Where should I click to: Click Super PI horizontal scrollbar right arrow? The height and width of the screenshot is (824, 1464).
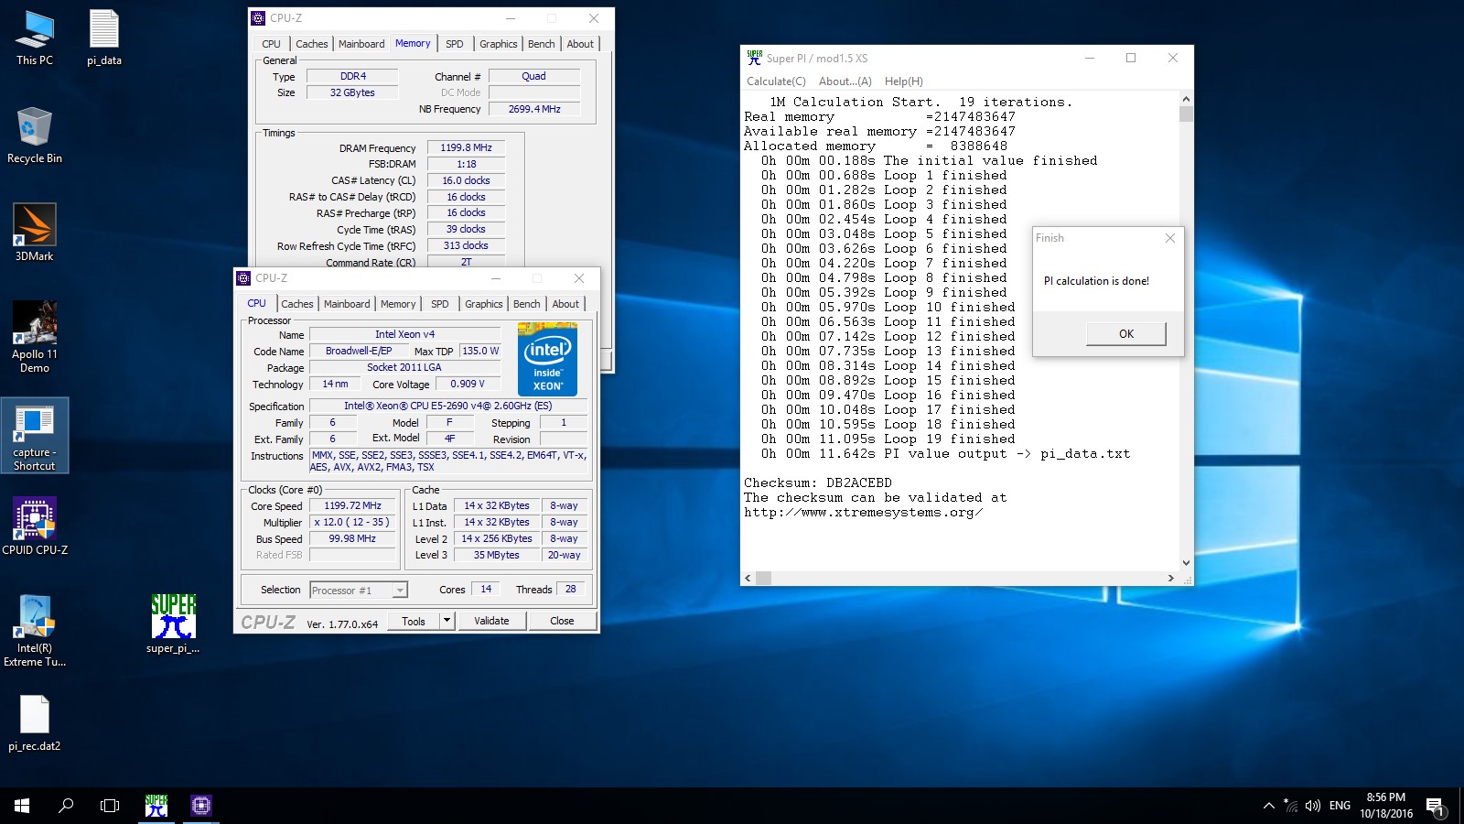1171,578
